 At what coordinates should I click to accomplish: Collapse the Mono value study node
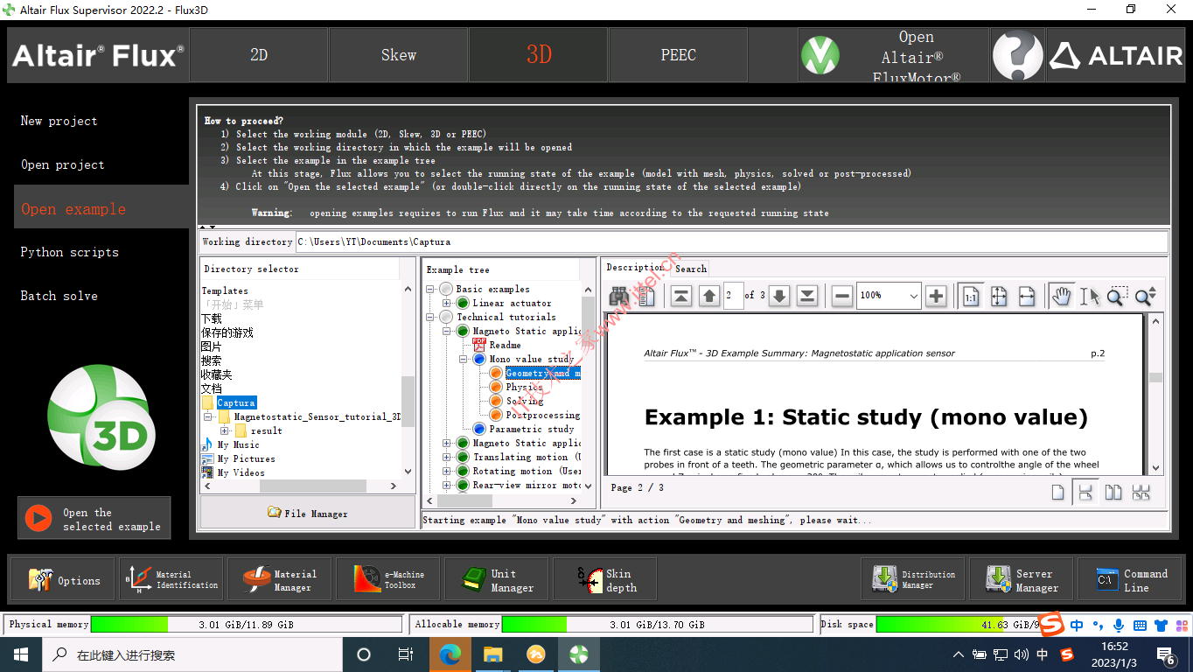(x=464, y=359)
